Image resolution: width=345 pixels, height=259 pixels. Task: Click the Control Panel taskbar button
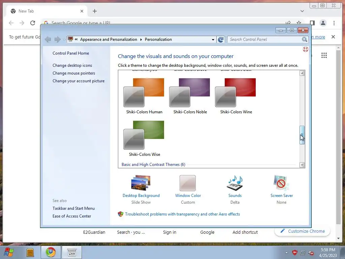point(71,252)
